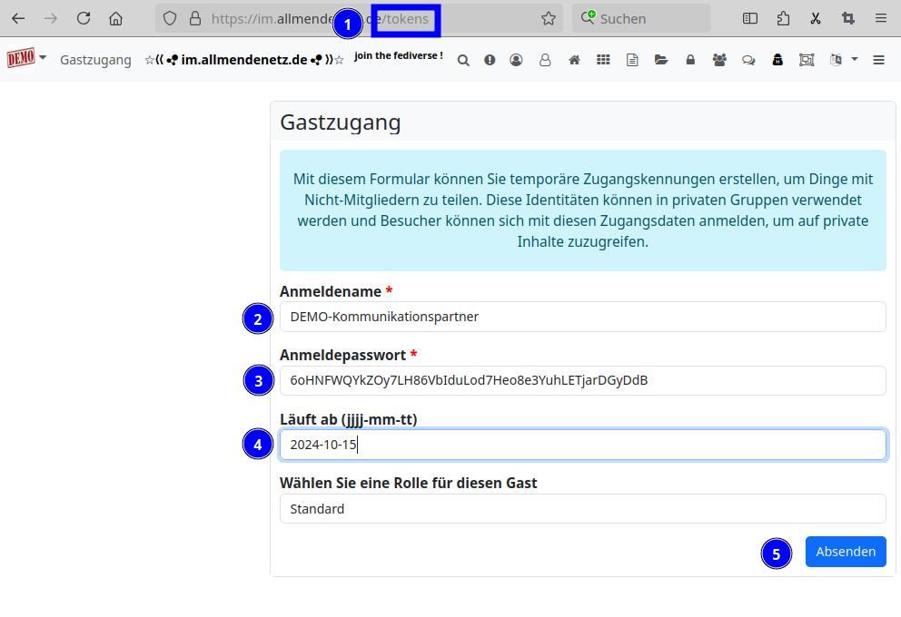This screenshot has width=901, height=617.
Task: Open the guest role selector showing Standard
Action: tap(582, 509)
